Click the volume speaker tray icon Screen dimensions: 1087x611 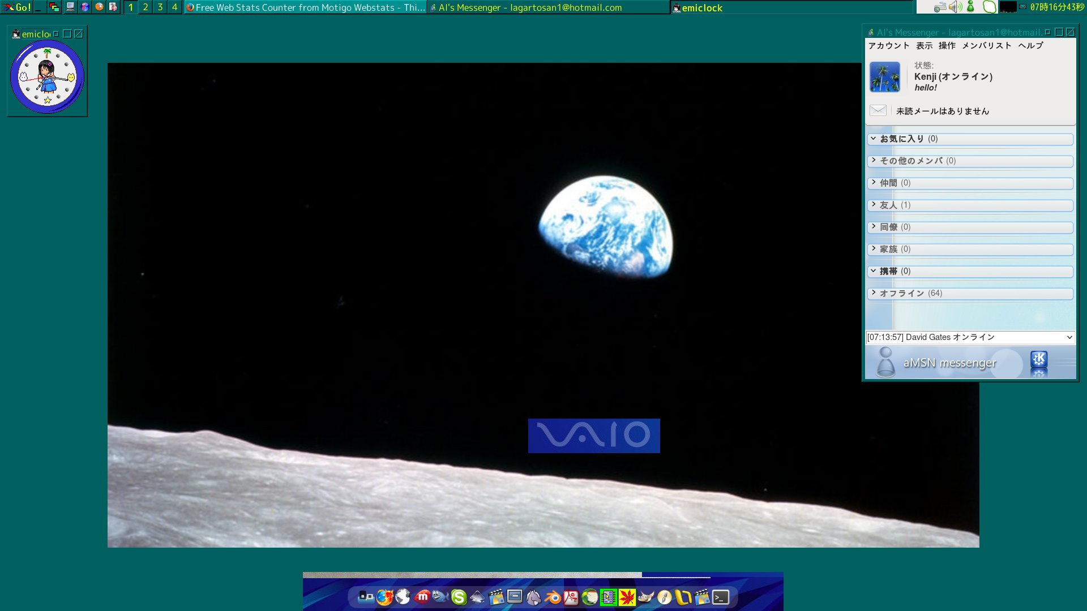click(955, 7)
